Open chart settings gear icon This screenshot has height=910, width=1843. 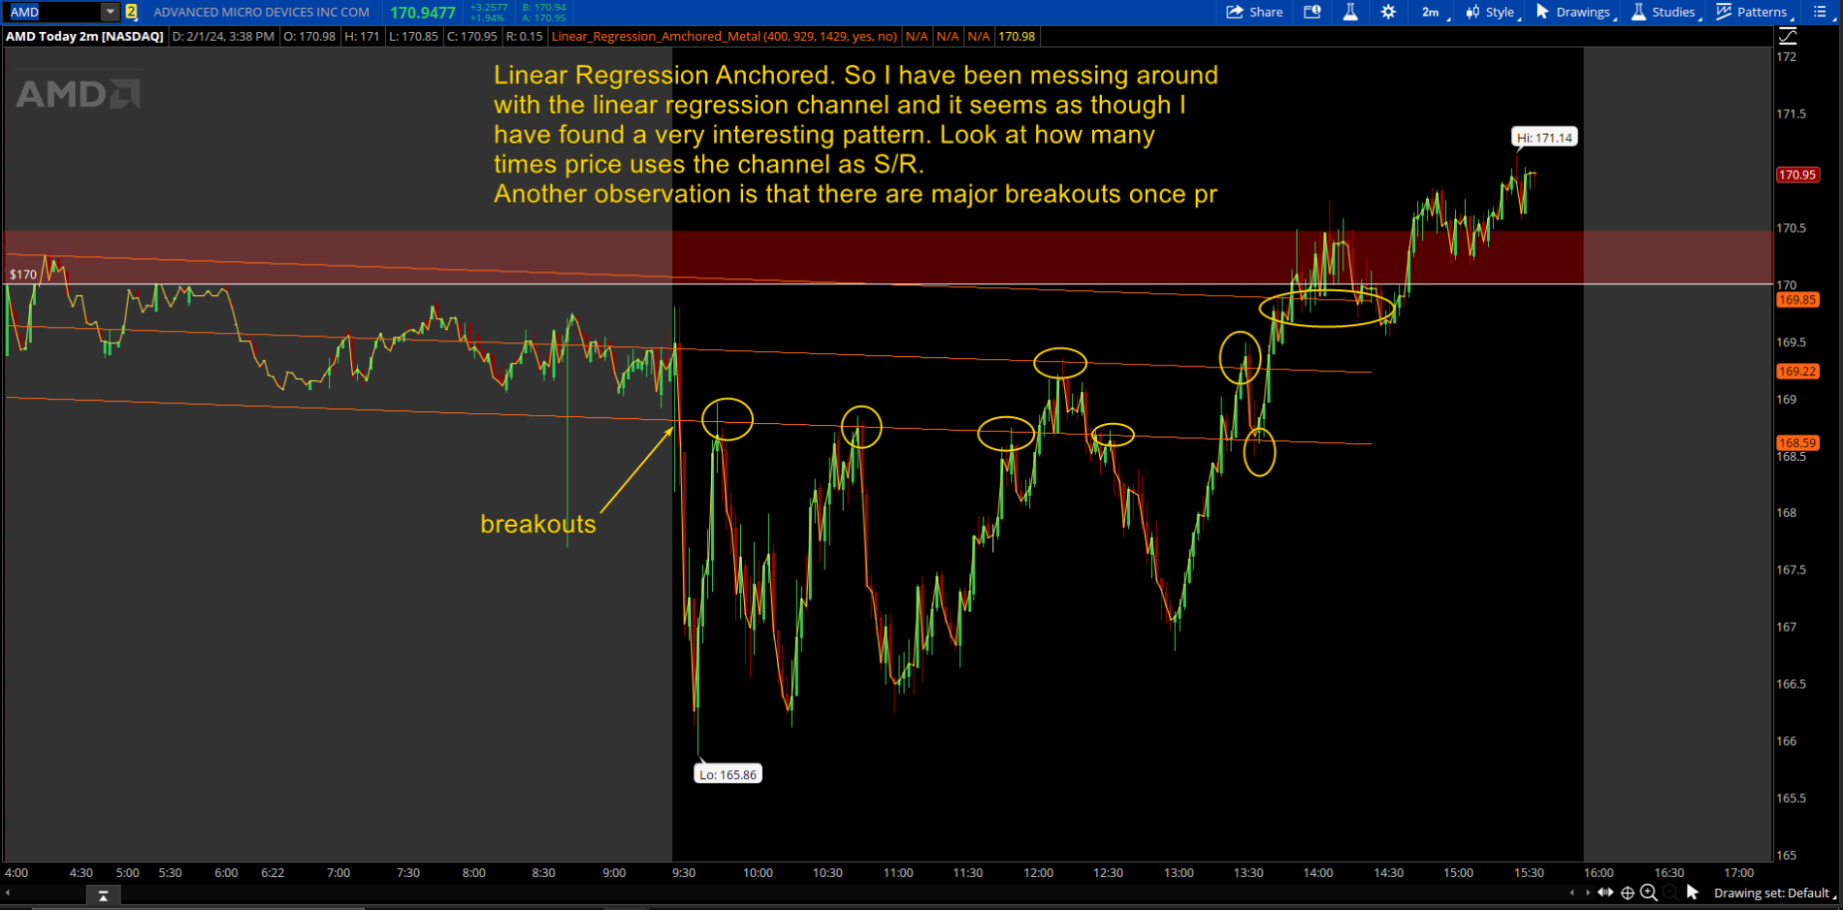[x=1388, y=12]
